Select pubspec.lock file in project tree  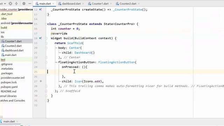tap(9, 83)
